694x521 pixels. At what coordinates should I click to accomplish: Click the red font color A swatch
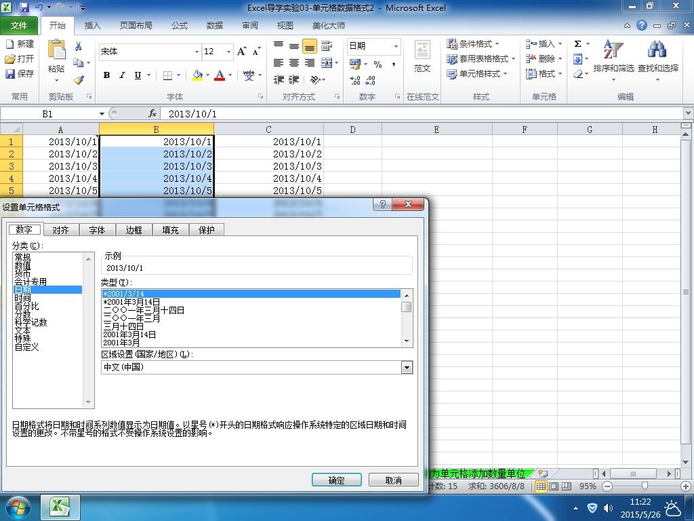[x=220, y=75]
